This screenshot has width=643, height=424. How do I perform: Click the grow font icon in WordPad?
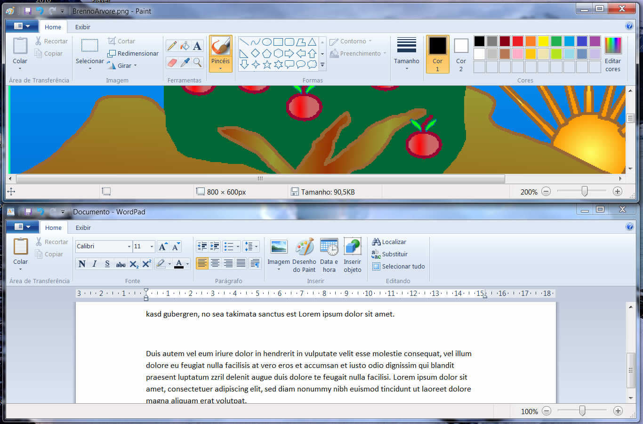tap(163, 246)
